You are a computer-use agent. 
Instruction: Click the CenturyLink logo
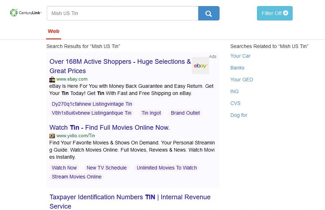tap(26, 13)
